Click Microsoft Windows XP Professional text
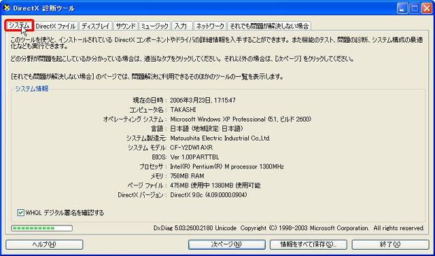This screenshot has height=256, width=435. 217,120
